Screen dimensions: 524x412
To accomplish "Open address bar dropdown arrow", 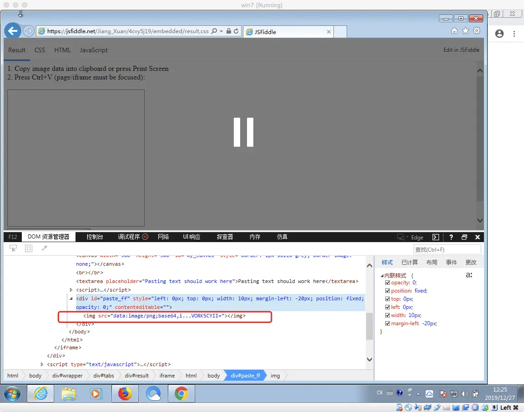I will point(221,31).
